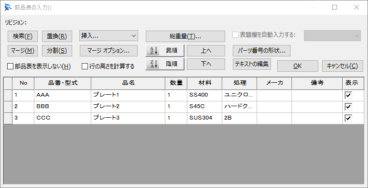Move row up with 上へ

pyautogui.click(x=206, y=51)
